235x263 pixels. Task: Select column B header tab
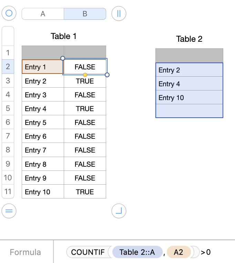tap(85, 14)
